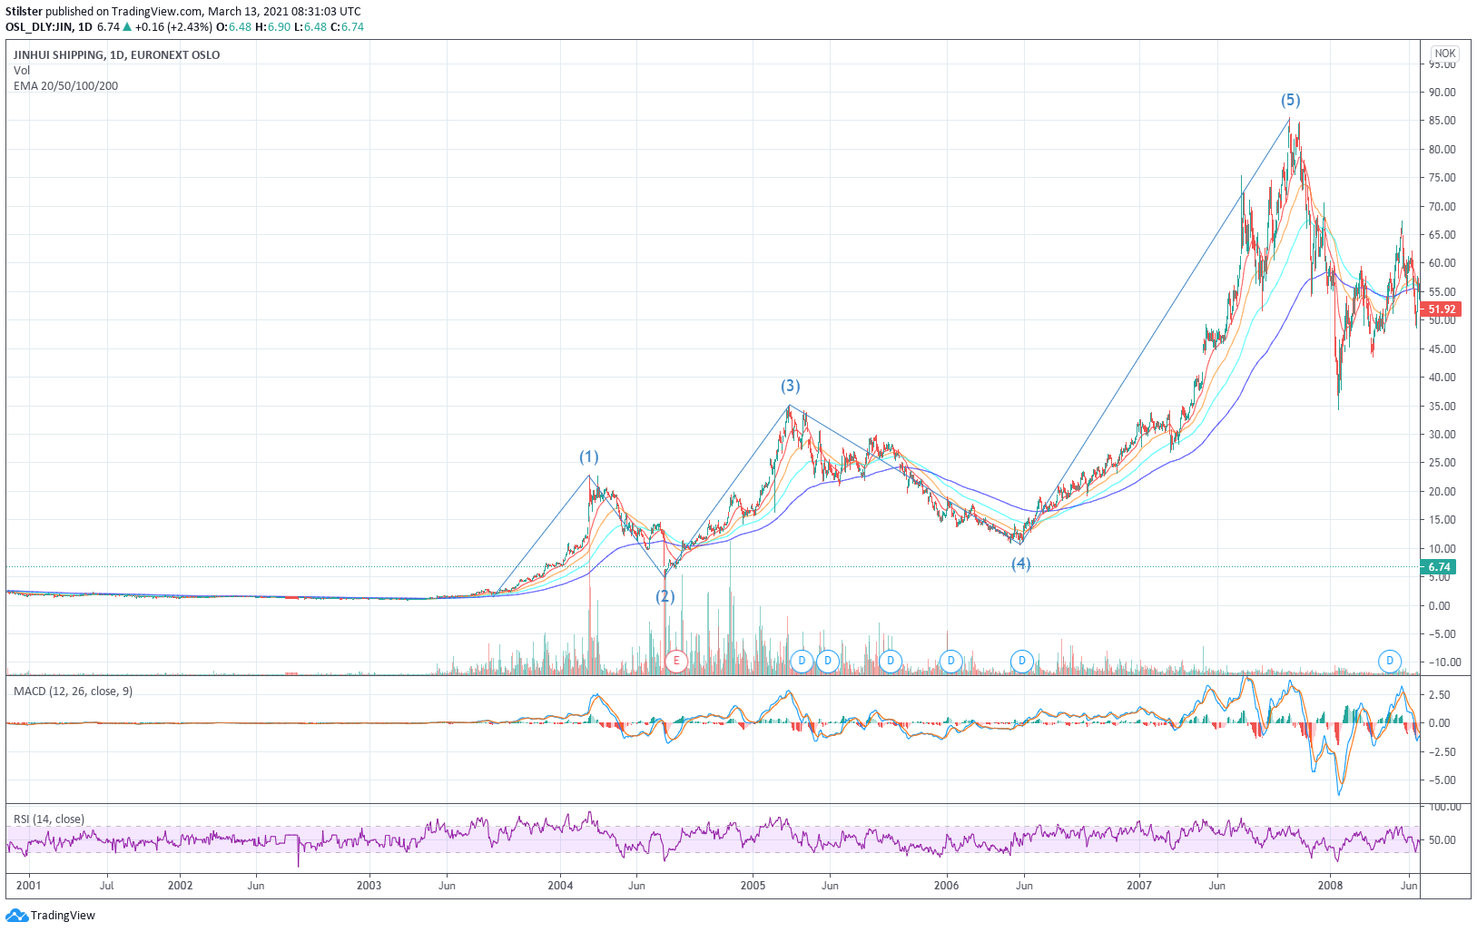Click the 90.00 price axis level
This screenshot has height=932, width=1477.
pos(1442,92)
